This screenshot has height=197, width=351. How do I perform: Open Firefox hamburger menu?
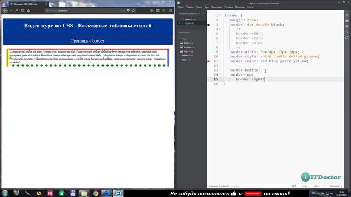pyautogui.click(x=171, y=10)
